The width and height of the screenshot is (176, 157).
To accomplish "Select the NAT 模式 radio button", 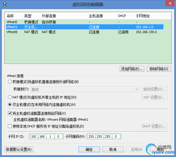I will pos(10,97).
